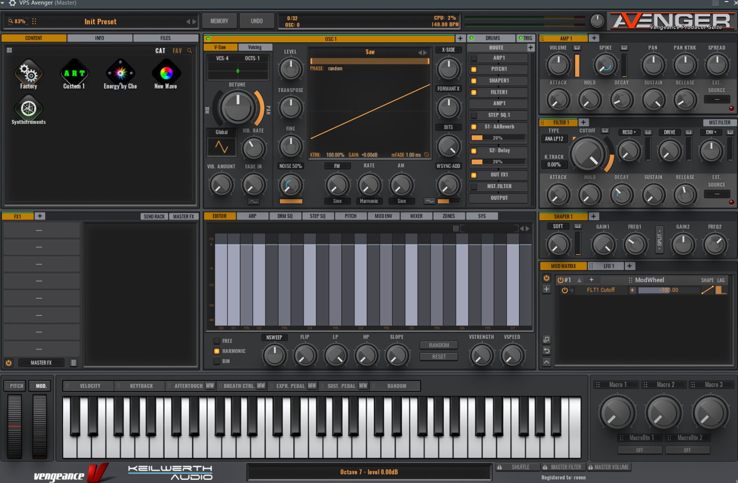Screen dimensions: 738x483
Task: Enable the BIN mode checkbox
Action: [217, 361]
